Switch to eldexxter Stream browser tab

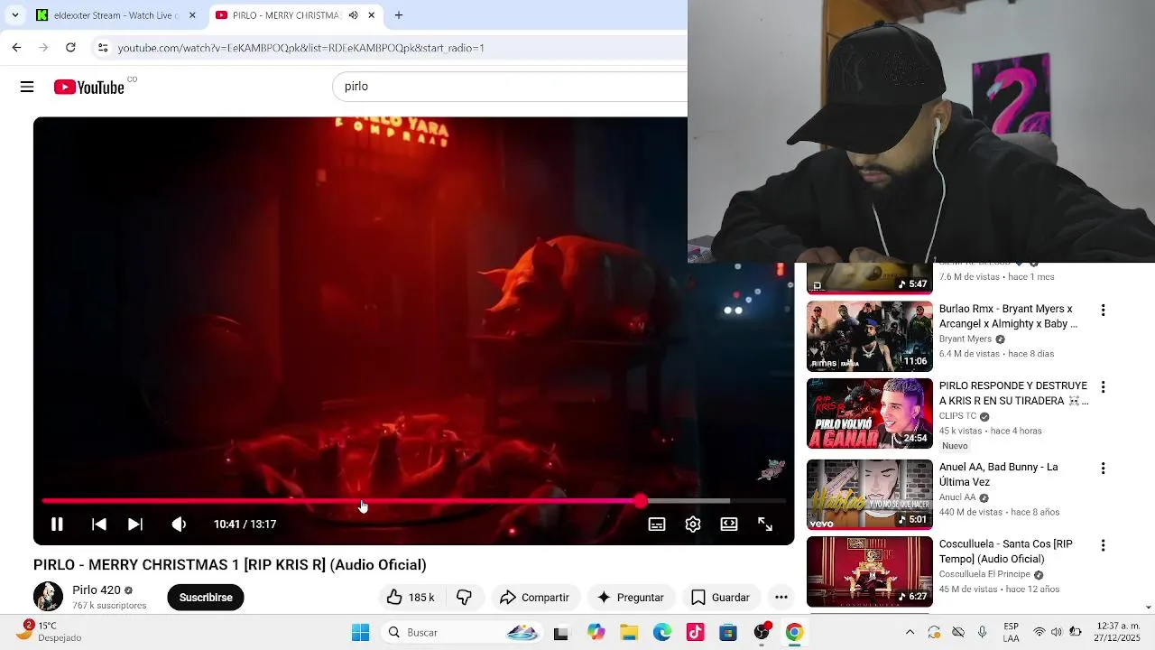pos(115,15)
